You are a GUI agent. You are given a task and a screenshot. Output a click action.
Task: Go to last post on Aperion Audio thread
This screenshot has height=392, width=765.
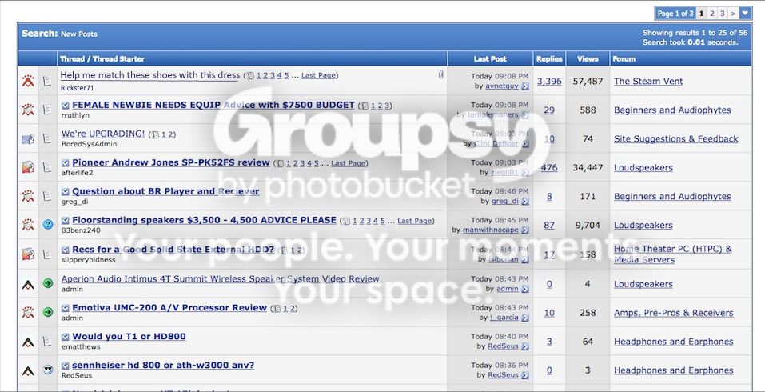525,289
